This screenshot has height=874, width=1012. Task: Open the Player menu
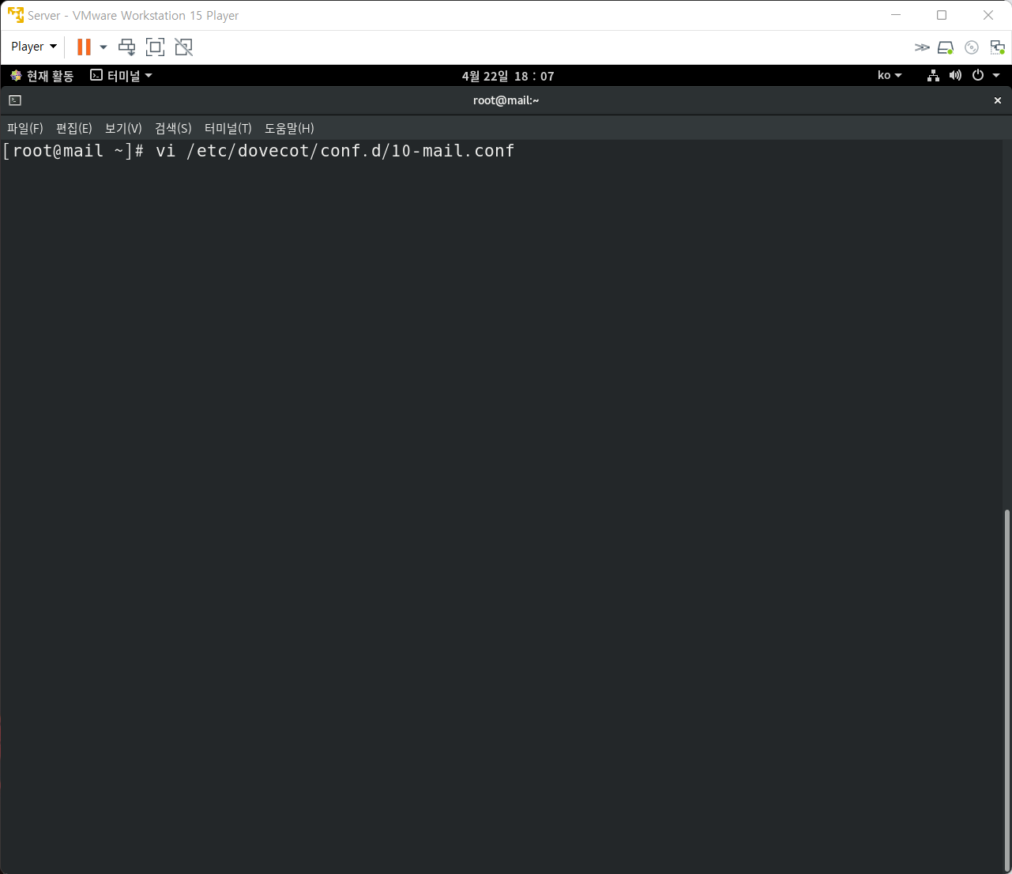34,47
